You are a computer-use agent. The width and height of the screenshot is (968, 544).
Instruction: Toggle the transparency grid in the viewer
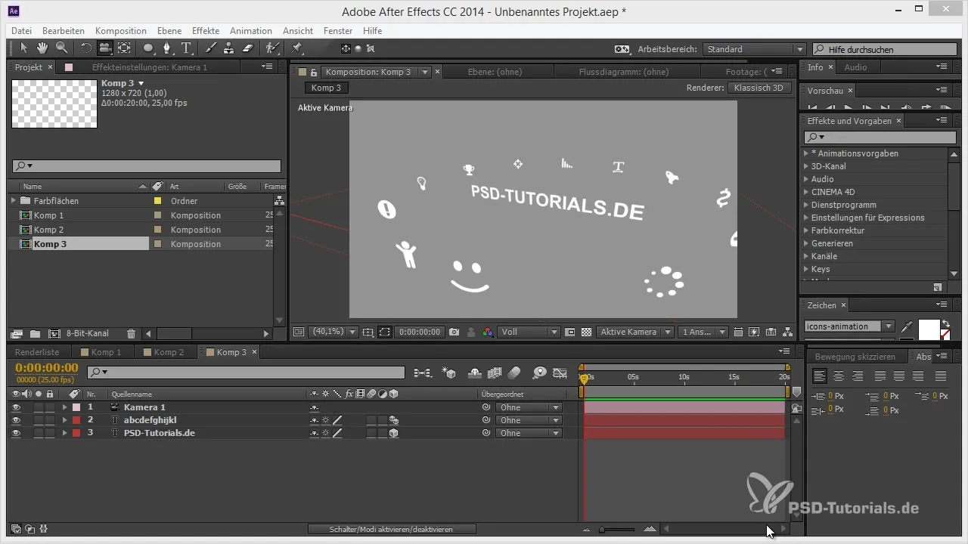pos(585,332)
